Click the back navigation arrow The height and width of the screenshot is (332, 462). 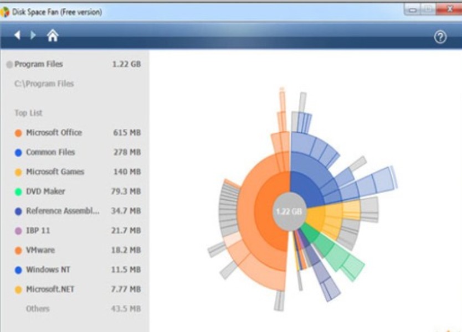pos(17,35)
